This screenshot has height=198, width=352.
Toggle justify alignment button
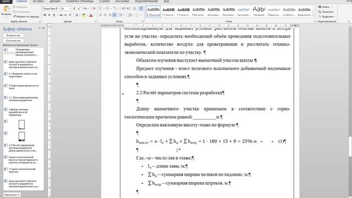(x=114, y=15)
